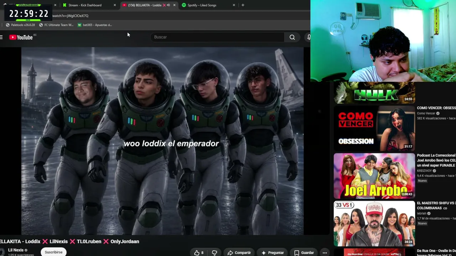Open the lebriah channel link

422,213
